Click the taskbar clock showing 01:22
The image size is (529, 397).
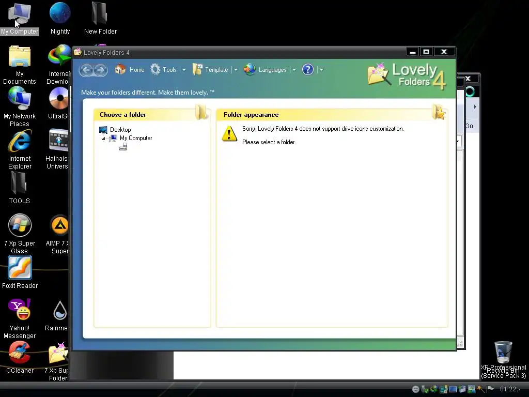point(509,389)
